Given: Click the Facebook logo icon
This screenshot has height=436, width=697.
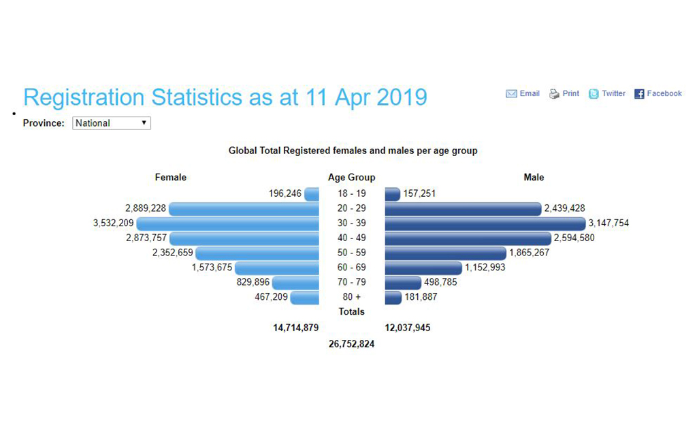Looking at the screenshot, I should (639, 94).
